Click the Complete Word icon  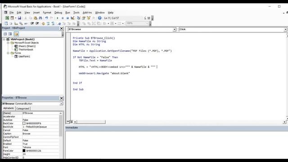click(x=26, y=23)
